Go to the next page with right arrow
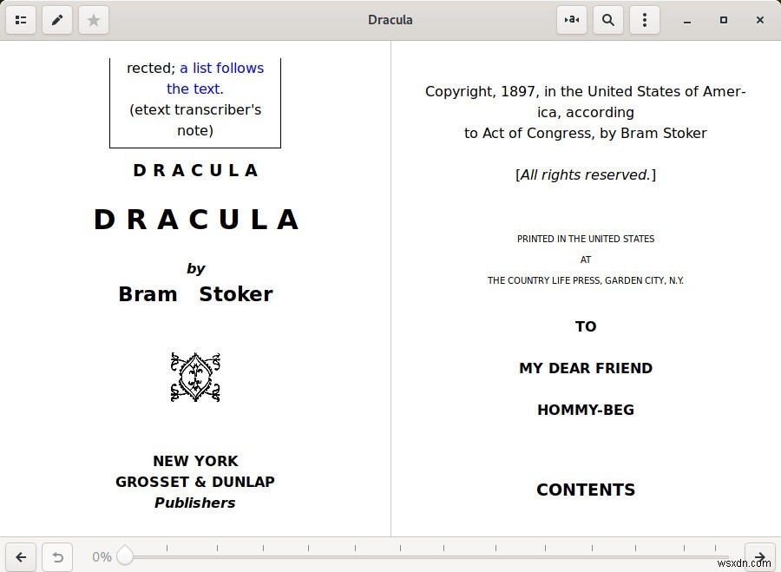Screen dimensions: 781x572 (759, 557)
